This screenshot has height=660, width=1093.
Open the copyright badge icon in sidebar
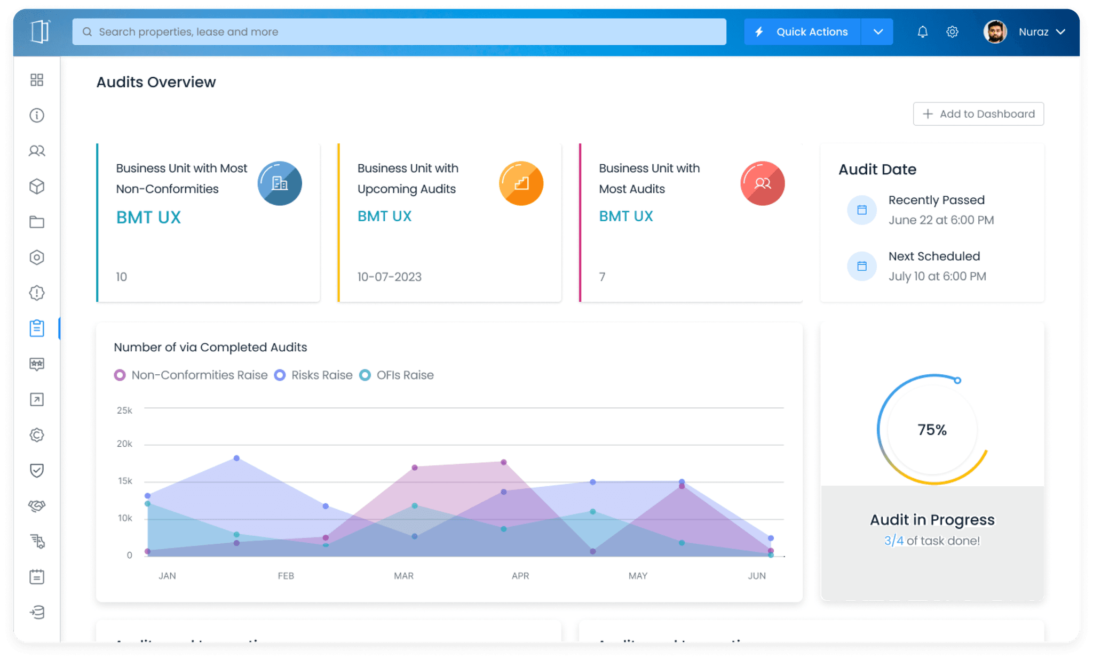[x=37, y=435]
